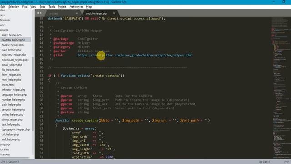Click the codeigniter.com user guide link
This screenshot has height=164, width=291.
[135, 55]
